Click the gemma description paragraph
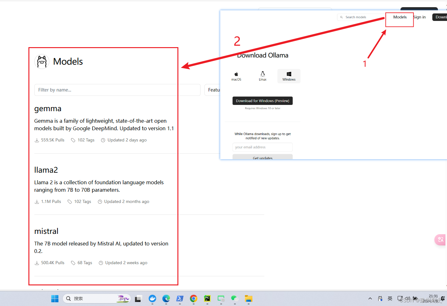 click(104, 125)
